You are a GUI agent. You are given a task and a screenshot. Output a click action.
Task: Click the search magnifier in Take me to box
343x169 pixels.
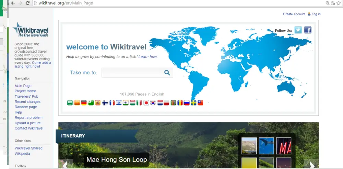pos(167,72)
